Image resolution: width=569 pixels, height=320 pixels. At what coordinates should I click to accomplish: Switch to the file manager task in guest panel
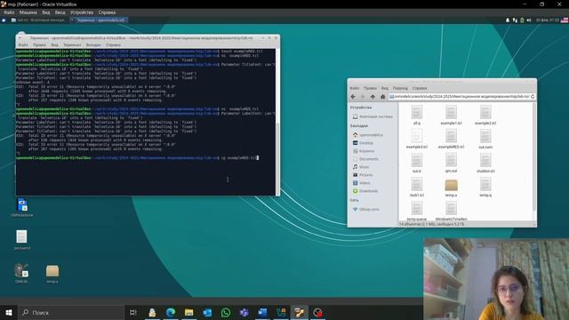[x=38, y=20]
